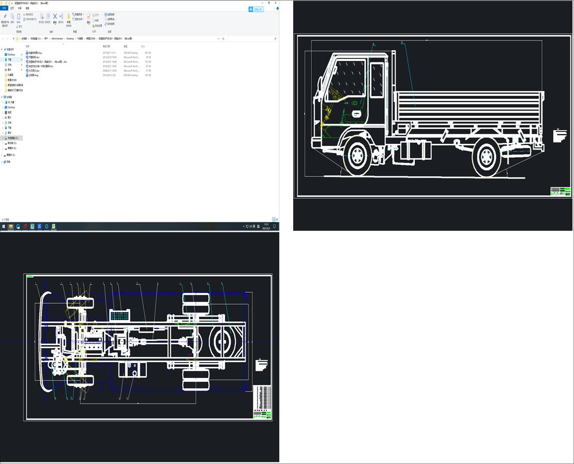
Task: Show hidden system tray icons chevron
Action: [244, 227]
